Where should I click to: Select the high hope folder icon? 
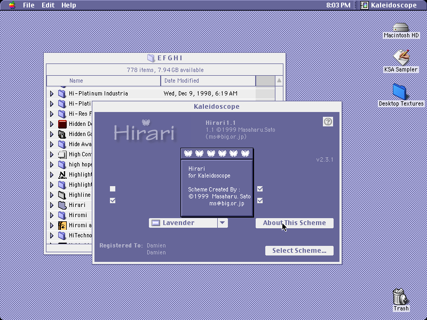tap(62, 164)
